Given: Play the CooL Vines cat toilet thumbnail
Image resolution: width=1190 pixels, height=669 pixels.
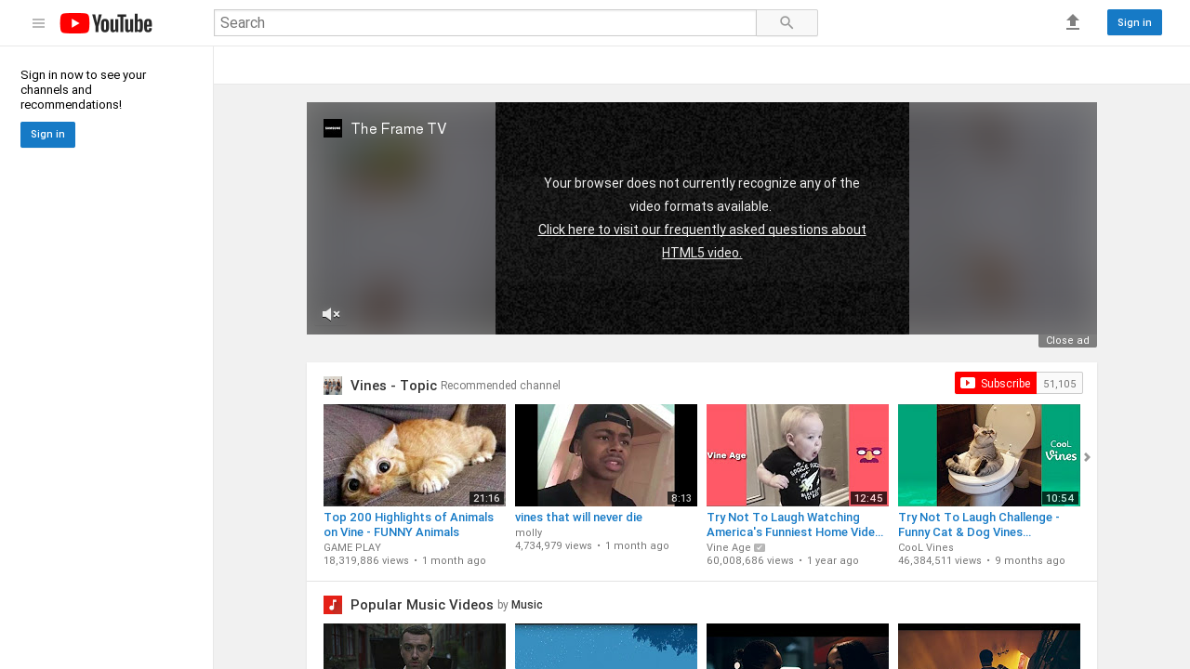Looking at the screenshot, I should 989,455.
